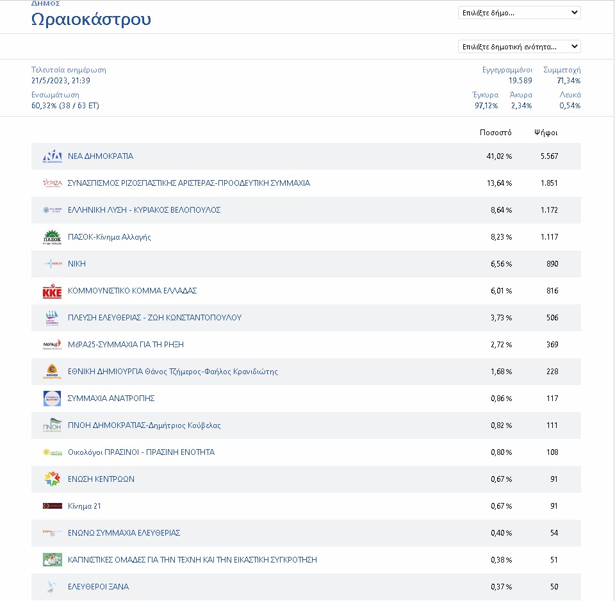This screenshot has height=601, width=615.
Task: Click the 1.117 votes value
Action: pyautogui.click(x=549, y=237)
